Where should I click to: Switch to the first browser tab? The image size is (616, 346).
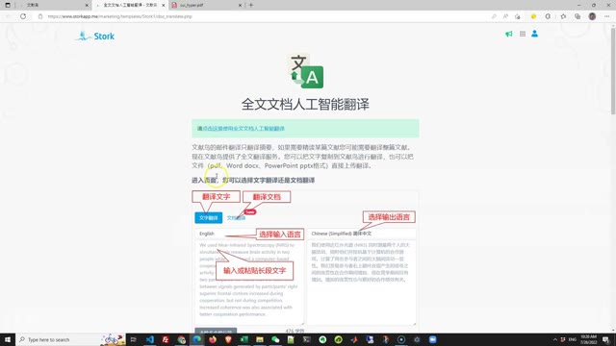[54, 5]
